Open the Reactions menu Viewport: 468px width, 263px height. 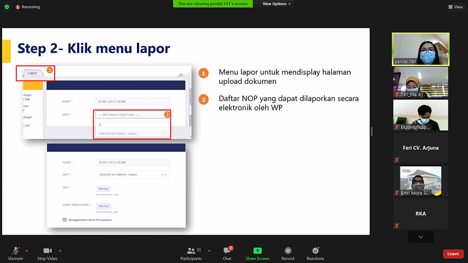click(x=315, y=251)
